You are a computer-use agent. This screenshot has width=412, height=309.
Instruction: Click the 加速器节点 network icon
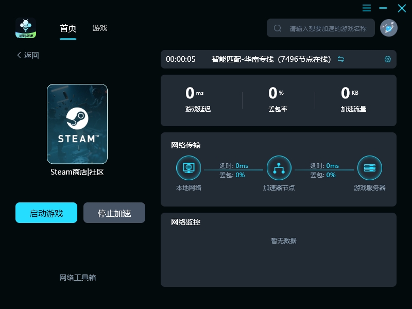pyautogui.click(x=279, y=168)
